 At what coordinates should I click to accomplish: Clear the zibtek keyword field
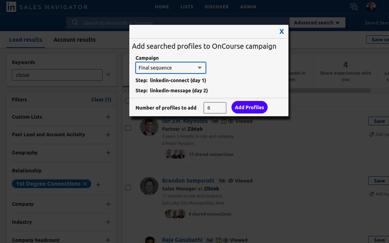(x=108, y=75)
